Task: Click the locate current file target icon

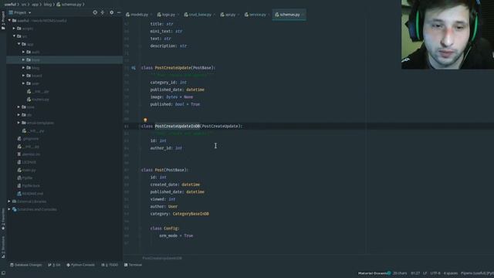Action: [95, 12]
